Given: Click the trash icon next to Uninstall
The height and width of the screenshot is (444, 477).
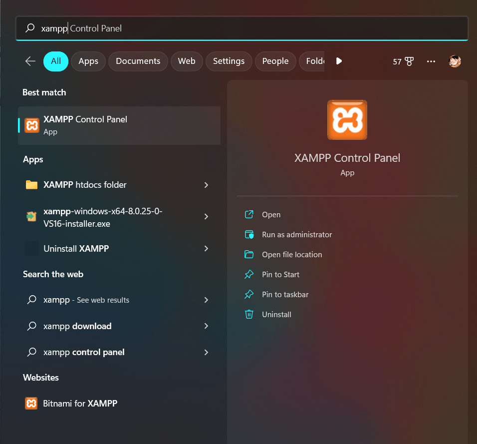Looking at the screenshot, I should pyautogui.click(x=249, y=314).
